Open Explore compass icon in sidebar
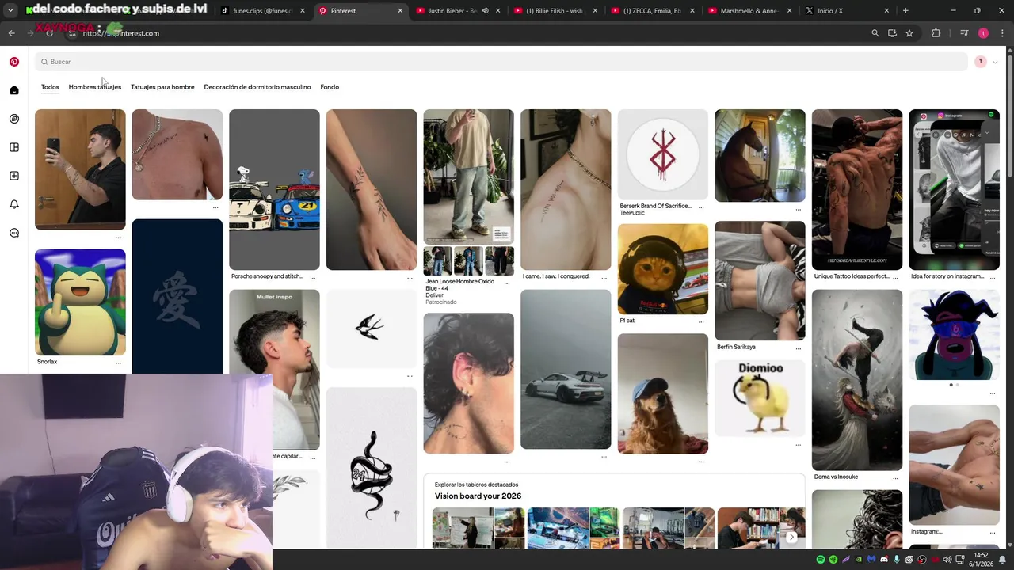The image size is (1014, 570). [14, 119]
